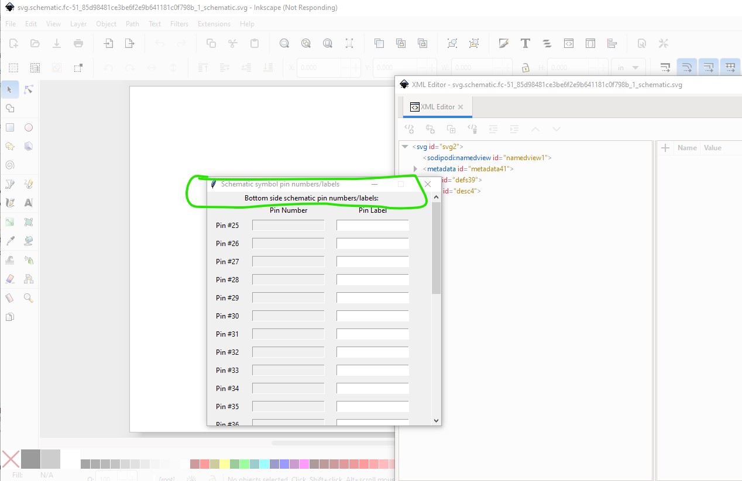Select the Selector arrow tool

click(x=10, y=89)
